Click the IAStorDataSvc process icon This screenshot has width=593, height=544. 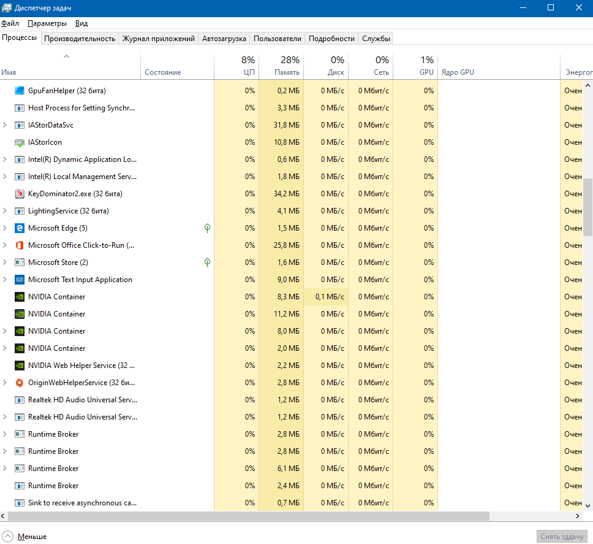tap(19, 125)
